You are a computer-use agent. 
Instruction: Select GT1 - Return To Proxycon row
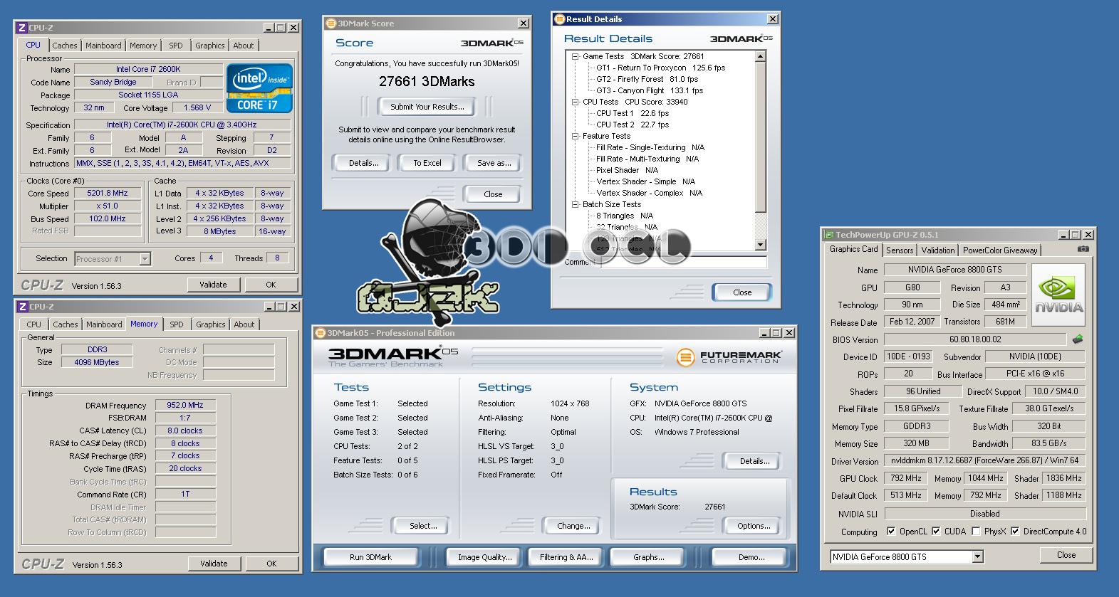tap(660, 68)
